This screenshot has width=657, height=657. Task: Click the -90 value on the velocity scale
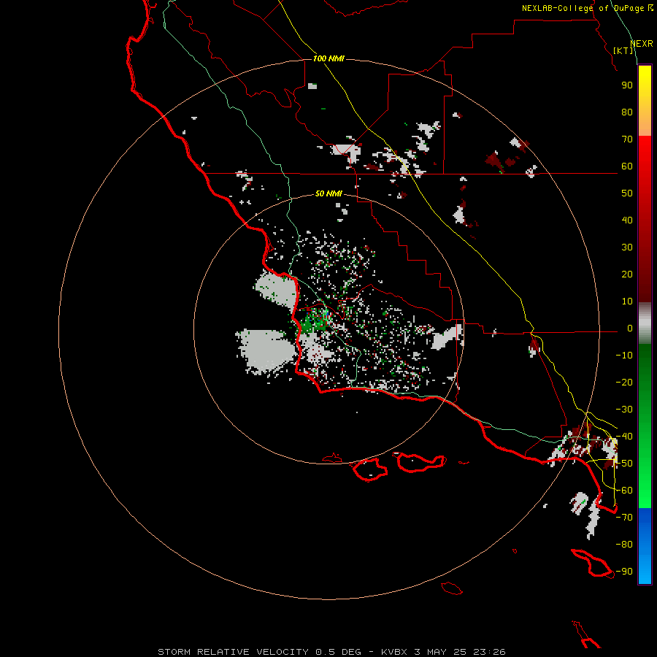tap(624, 572)
